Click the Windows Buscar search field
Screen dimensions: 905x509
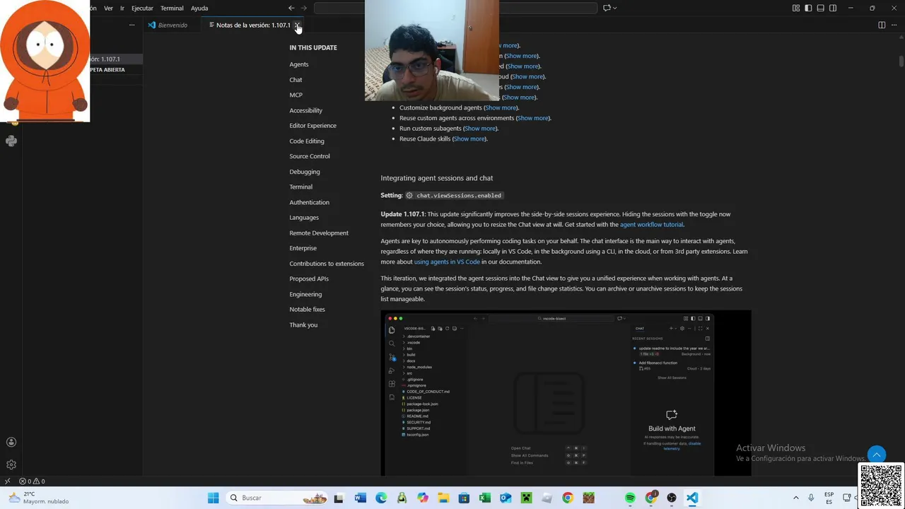tap(278, 498)
